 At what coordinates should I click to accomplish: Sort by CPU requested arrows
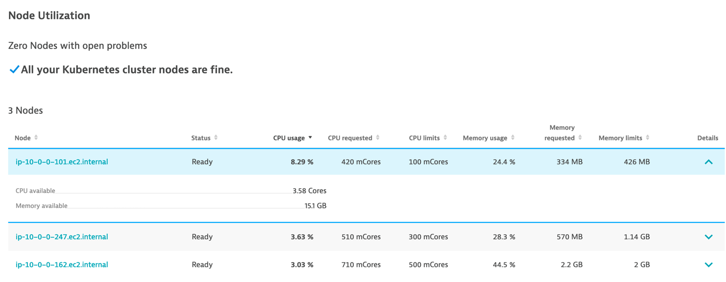click(x=377, y=138)
